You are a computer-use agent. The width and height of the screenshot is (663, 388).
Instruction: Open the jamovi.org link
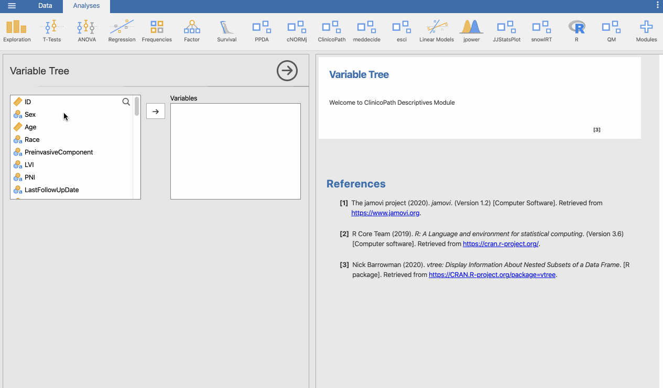point(385,213)
